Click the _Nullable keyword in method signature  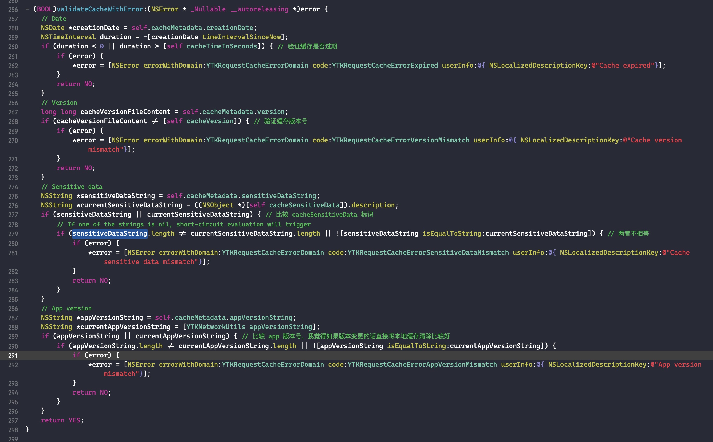(208, 9)
